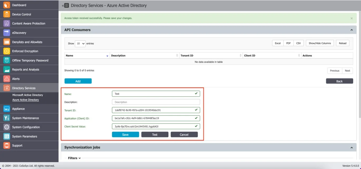The width and height of the screenshot is (361, 169).
Task: Click 'Showing 0 to 0 of 0 entries' text
Action: tap(79, 71)
